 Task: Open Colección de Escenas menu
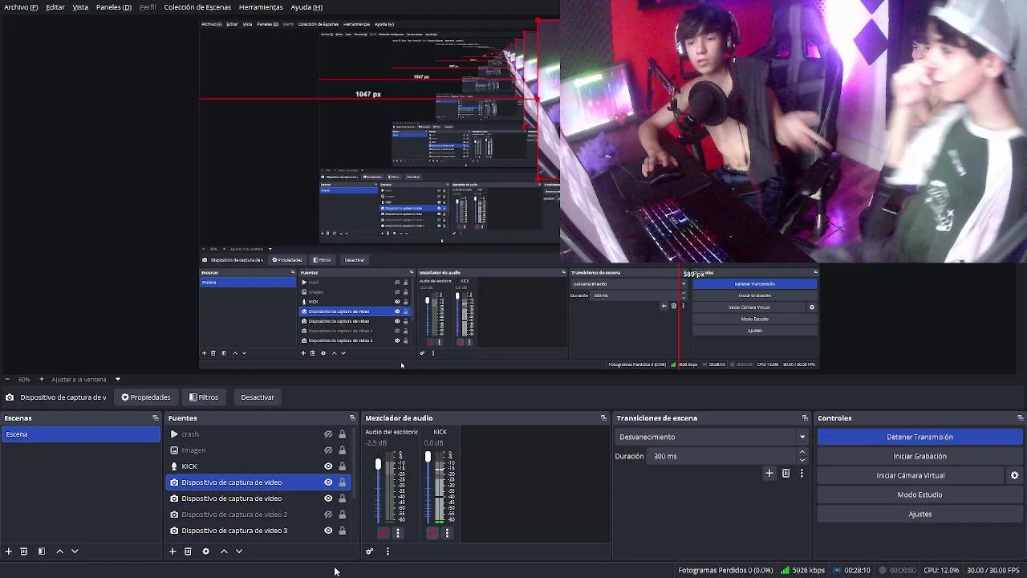[197, 7]
